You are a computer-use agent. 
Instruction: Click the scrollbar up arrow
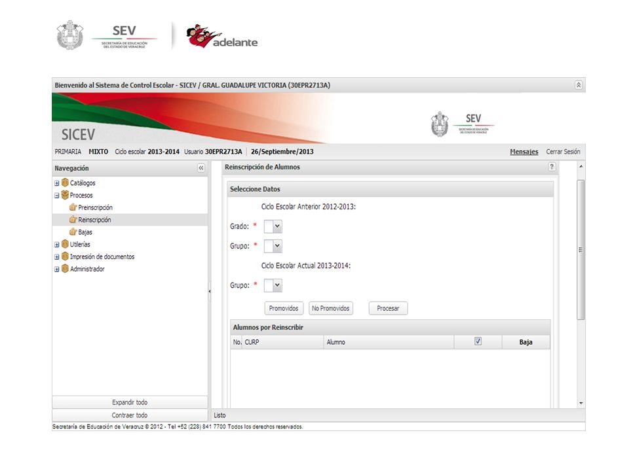click(x=581, y=166)
